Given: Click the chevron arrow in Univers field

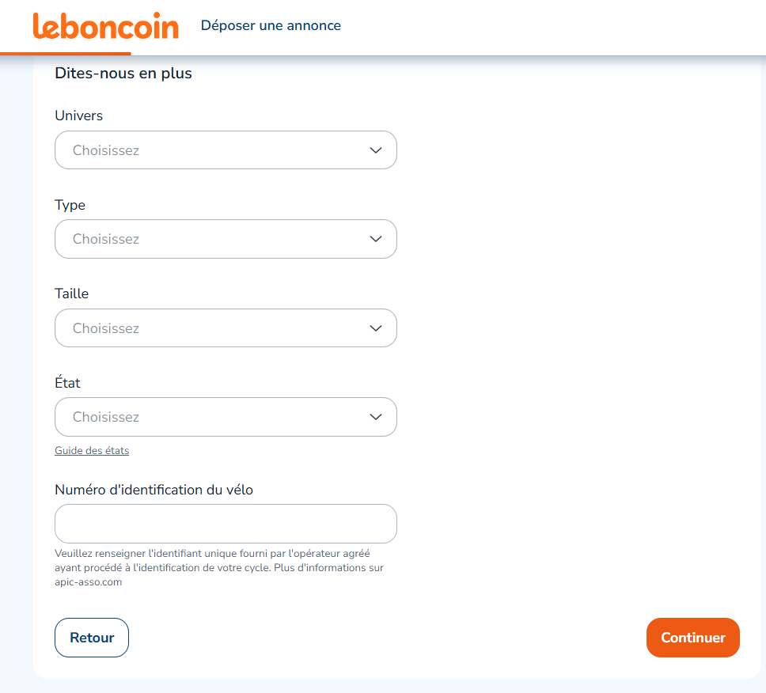Looking at the screenshot, I should (x=376, y=150).
